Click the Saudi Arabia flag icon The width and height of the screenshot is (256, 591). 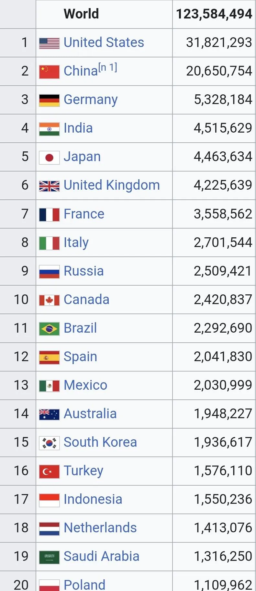click(49, 557)
